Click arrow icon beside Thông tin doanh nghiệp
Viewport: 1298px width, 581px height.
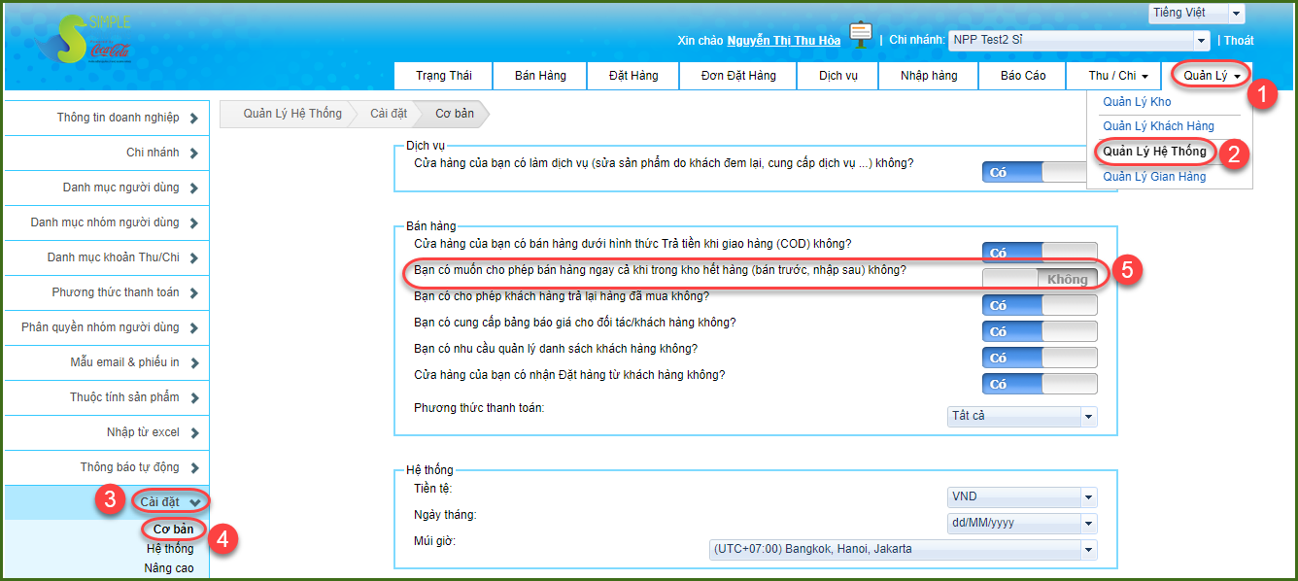194,119
